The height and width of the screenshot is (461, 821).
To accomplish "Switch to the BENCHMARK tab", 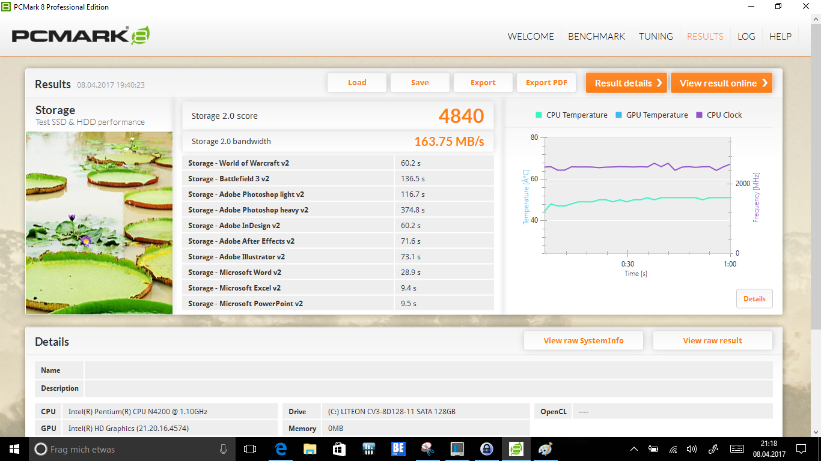I will tap(597, 36).
